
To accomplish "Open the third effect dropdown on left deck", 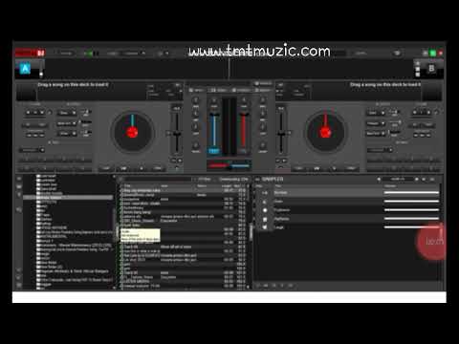I will pyautogui.click(x=67, y=134).
